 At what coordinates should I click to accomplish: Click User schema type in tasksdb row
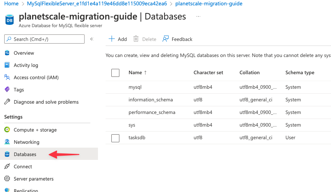pyautogui.click(x=290, y=137)
